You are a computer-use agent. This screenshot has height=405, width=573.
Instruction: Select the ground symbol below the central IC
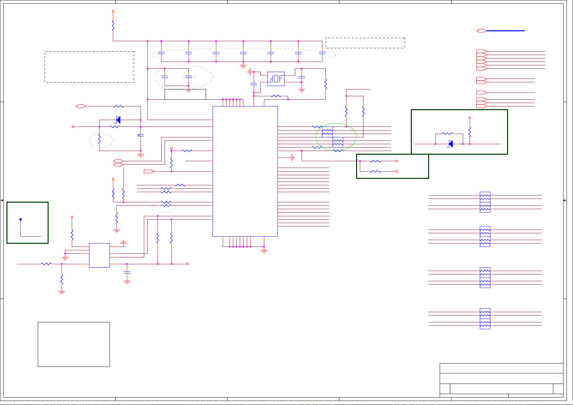coord(264,251)
